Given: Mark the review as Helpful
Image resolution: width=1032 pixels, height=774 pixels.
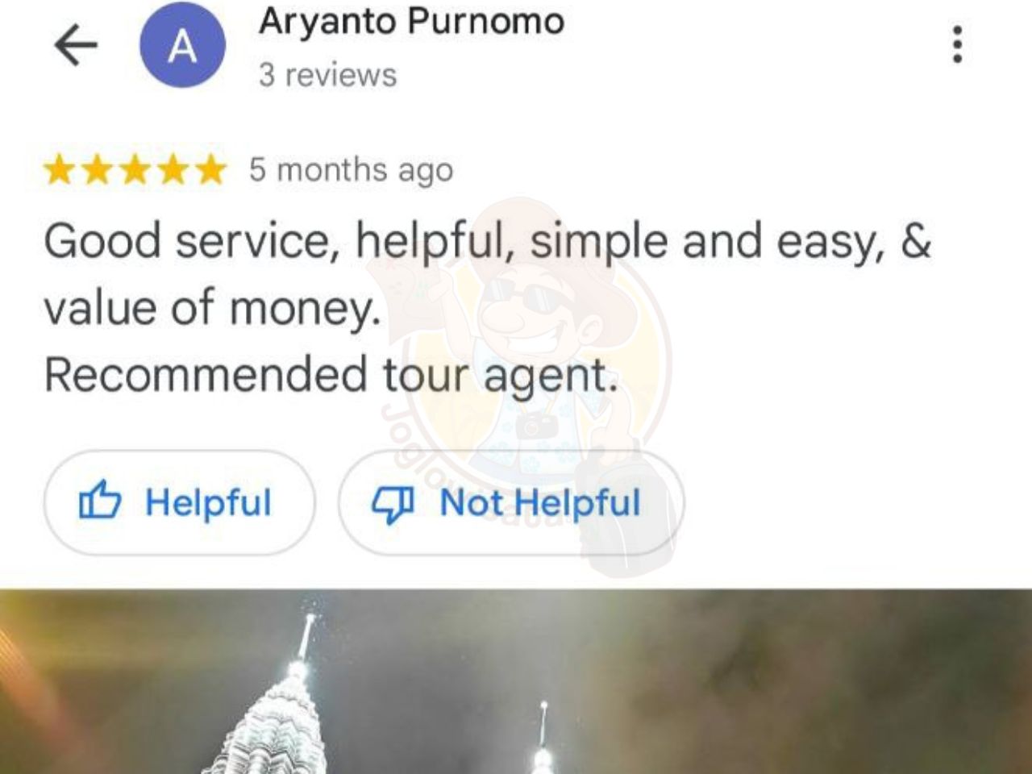Looking at the screenshot, I should (179, 502).
